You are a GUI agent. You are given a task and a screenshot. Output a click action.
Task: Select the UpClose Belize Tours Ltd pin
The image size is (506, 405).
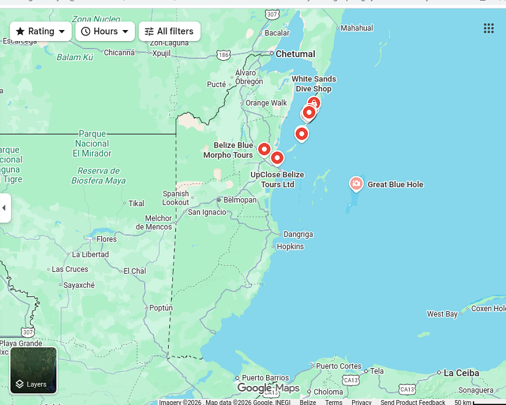[277, 158]
